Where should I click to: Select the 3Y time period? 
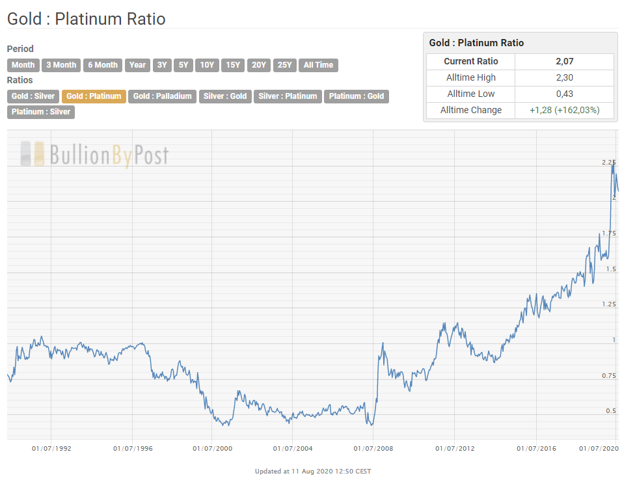[x=161, y=65]
